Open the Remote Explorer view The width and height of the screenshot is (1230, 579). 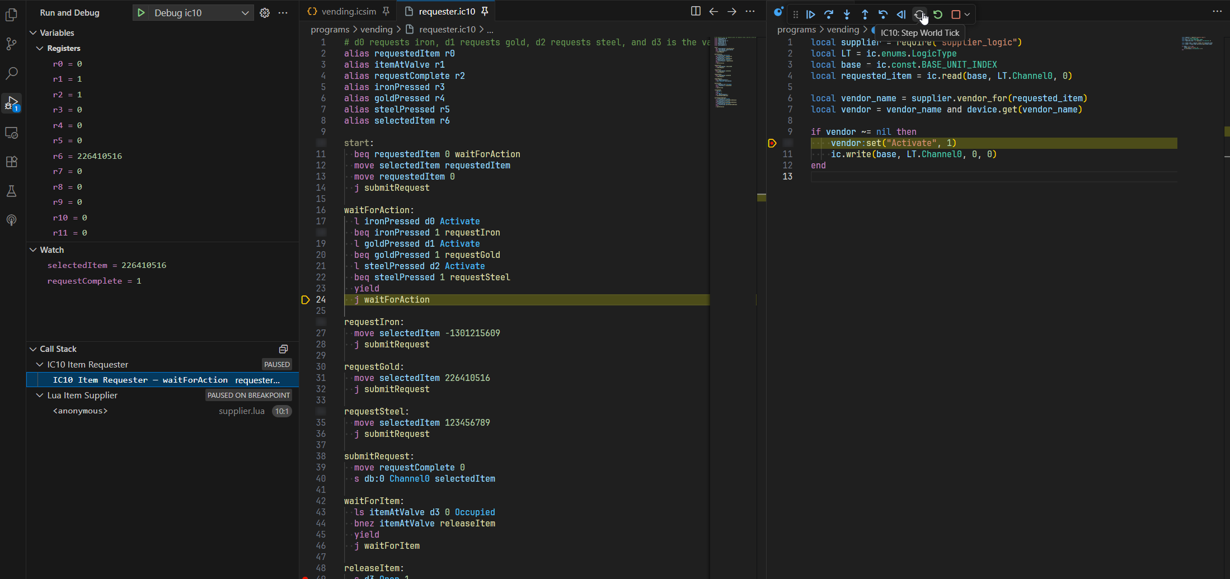tap(11, 133)
